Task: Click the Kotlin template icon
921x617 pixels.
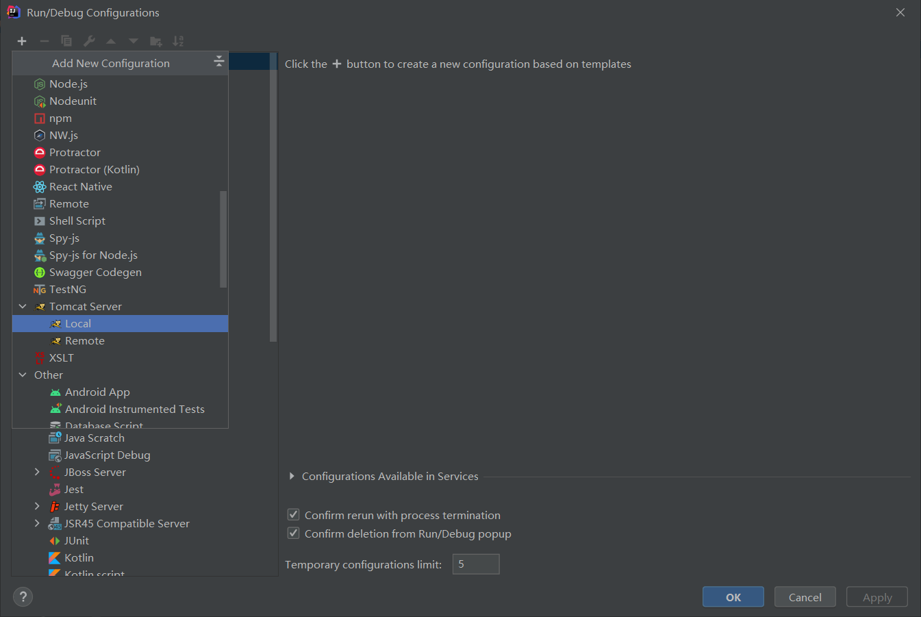Action: coord(55,558)
